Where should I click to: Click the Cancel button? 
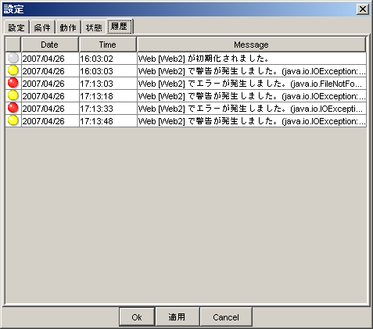[226, 317]
